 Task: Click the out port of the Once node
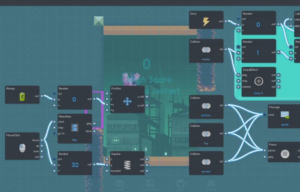point(226,21)
